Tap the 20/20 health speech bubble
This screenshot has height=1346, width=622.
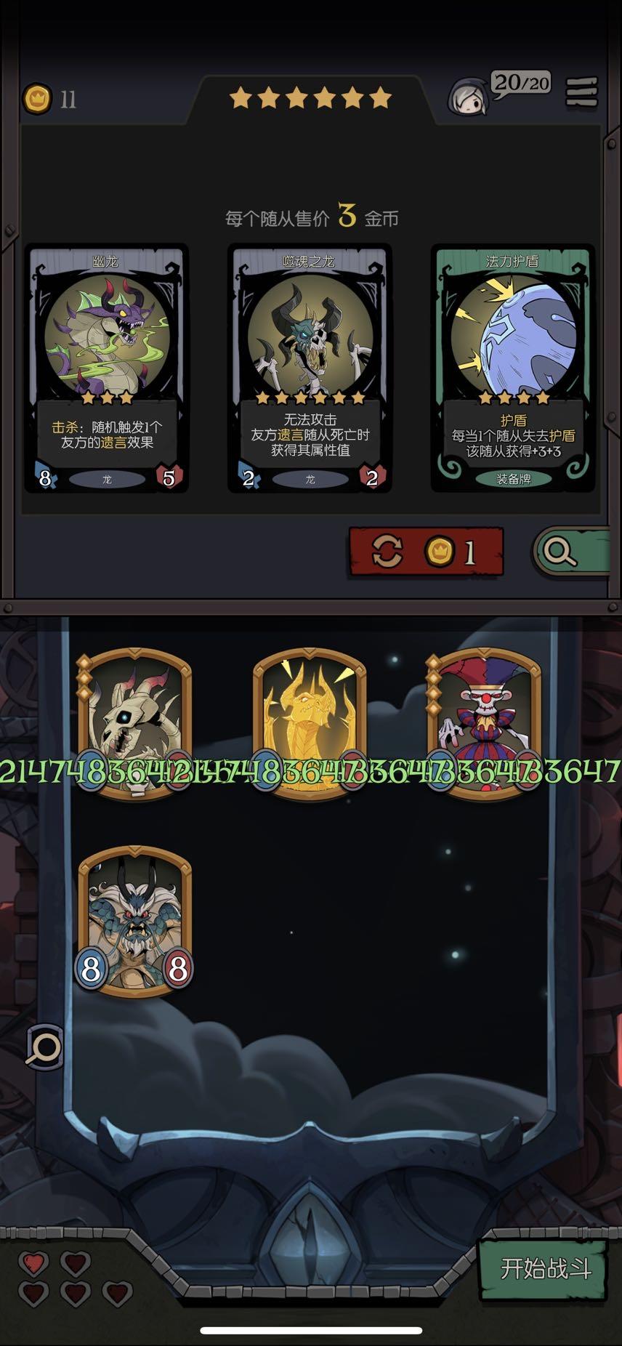522,84
